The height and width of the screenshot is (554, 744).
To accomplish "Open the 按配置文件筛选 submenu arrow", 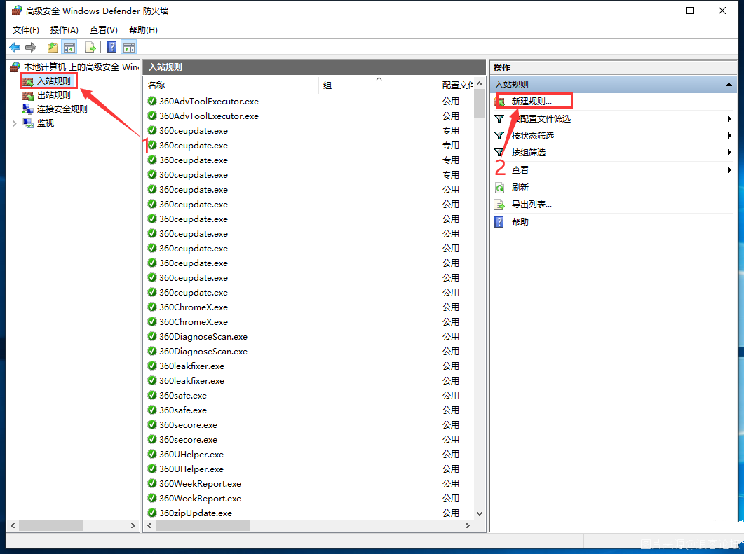I will click(x=729, y=118).
